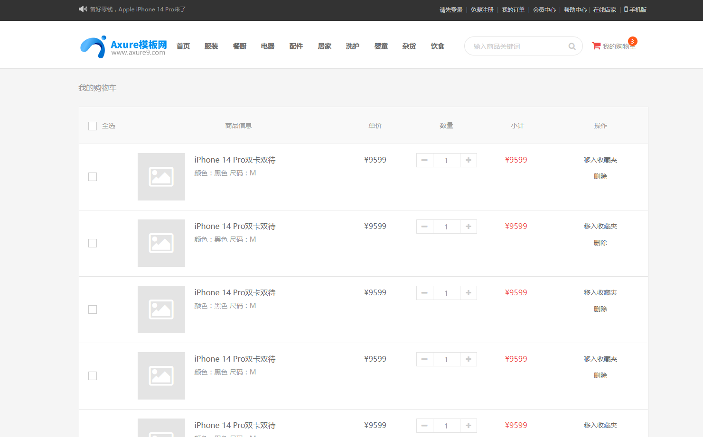The image size is (703, 437).
Task: Click the cart count badge showing 3
Action: [632, 41]
